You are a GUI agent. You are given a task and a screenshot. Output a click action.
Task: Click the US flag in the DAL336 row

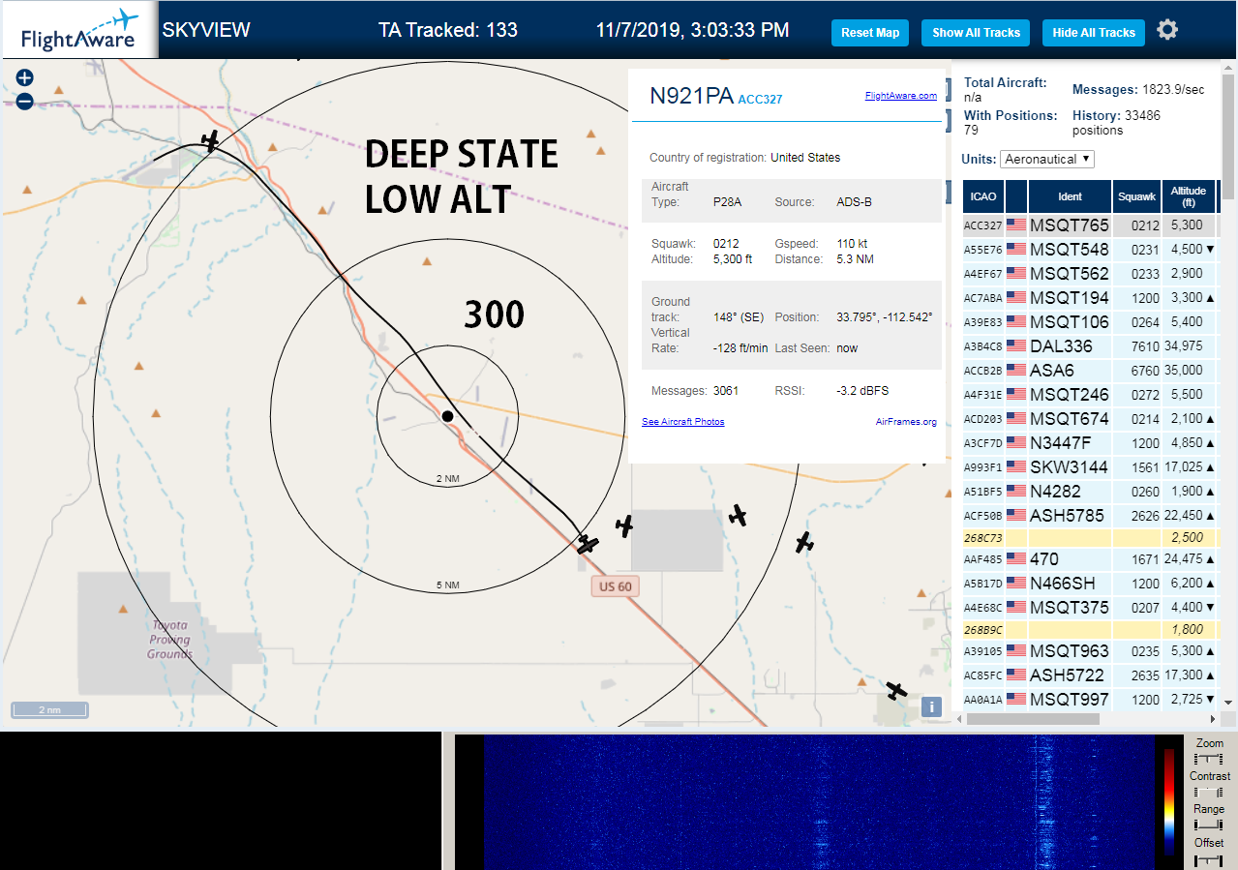[x=1016, y=346]
